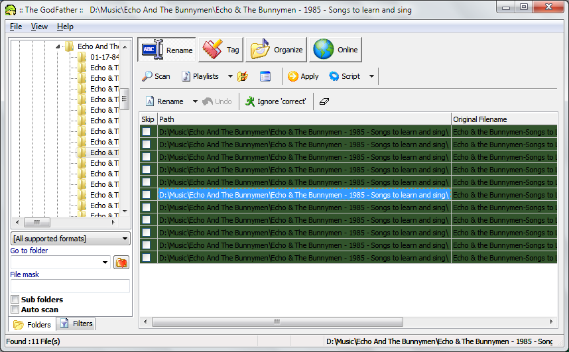569x352 pixels.
Task: Open the View menu
Action: [39, 27]
